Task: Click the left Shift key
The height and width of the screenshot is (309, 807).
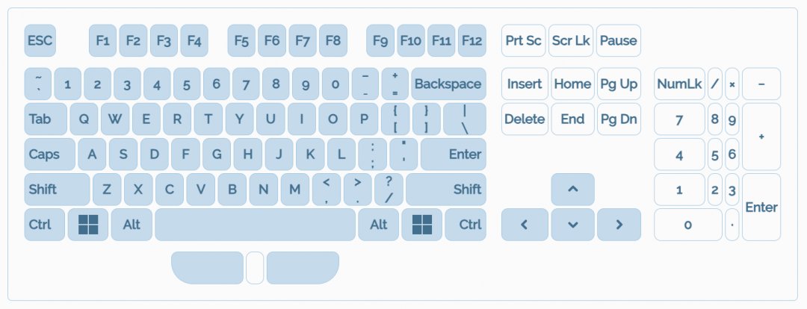Action: [x=57, y=189]
